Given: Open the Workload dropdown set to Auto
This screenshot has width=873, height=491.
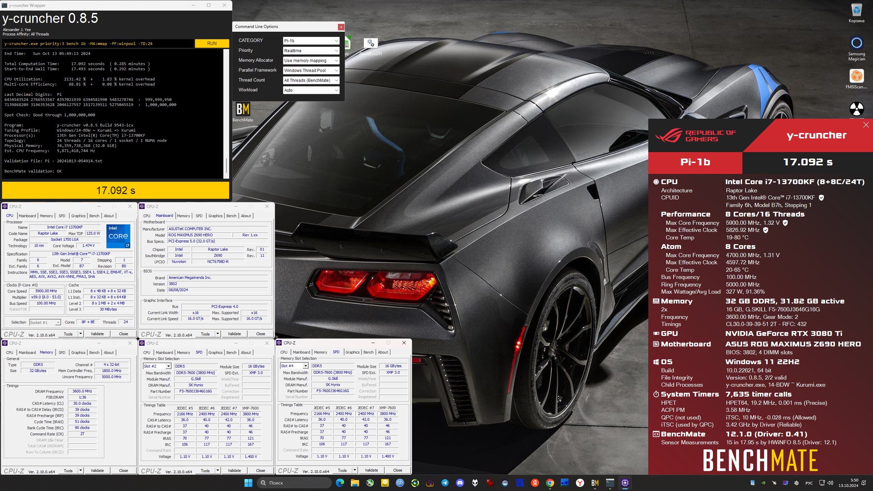Looking at the screenshot, I should pos(311,90).
